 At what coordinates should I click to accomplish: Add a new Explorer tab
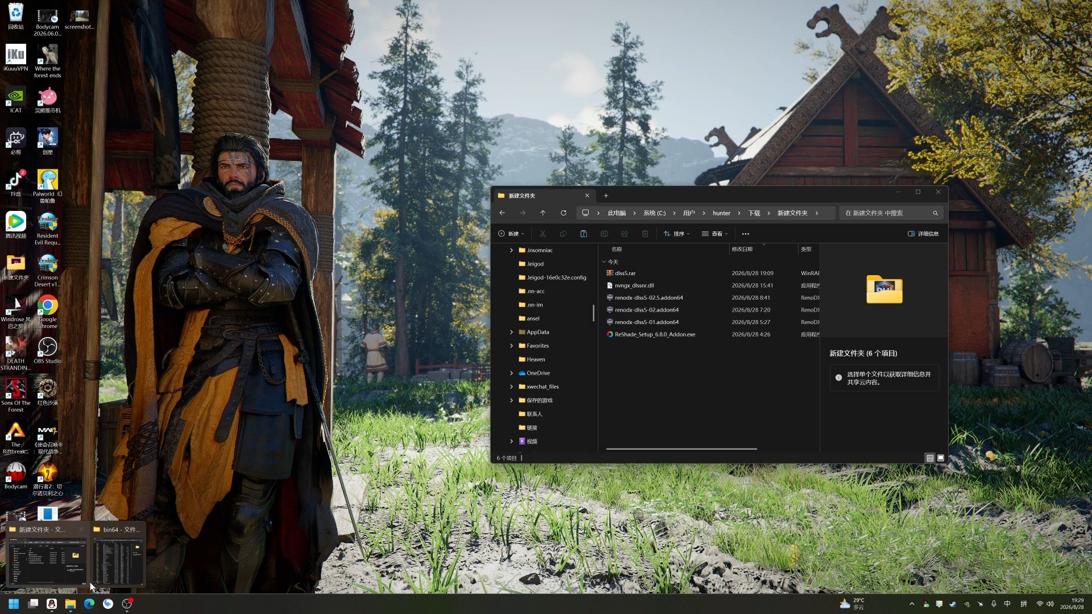606,196
